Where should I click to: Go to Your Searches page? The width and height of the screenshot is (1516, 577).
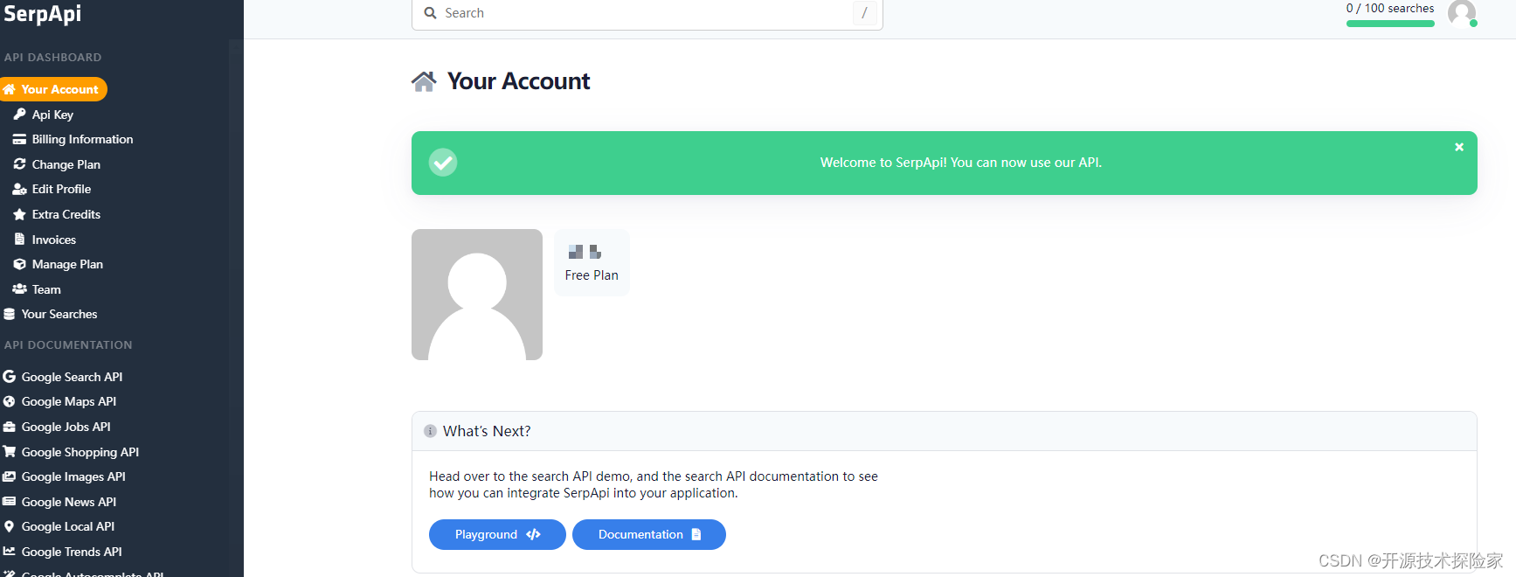[59, 314]
